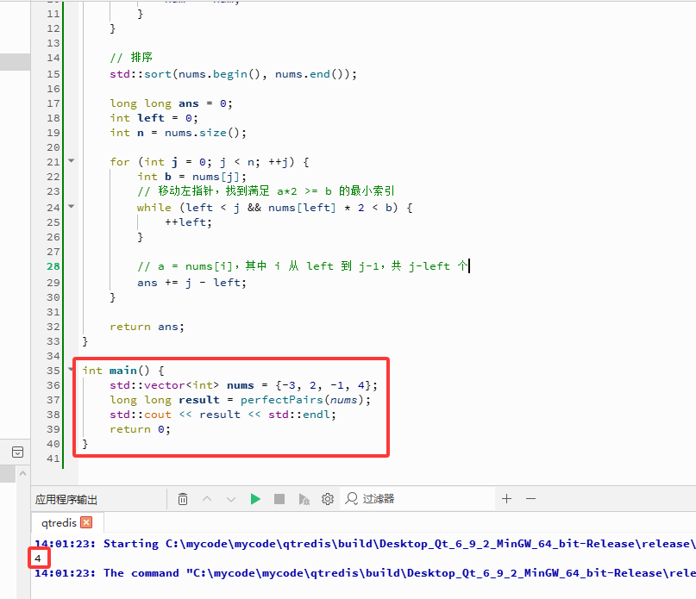This screenshot has width=696, height=599.
Task: Click line number 35 in the gutter
Action: click(53, 371)
